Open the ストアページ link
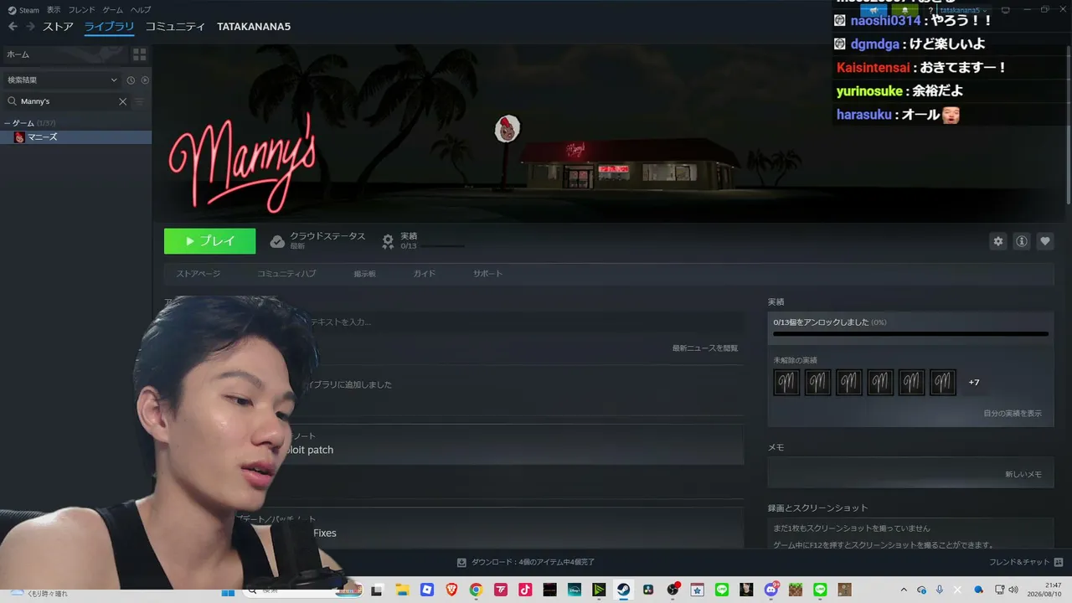The width and height of the screenshot is (1072, 603). pyautogui.click(x=198, y=274)
